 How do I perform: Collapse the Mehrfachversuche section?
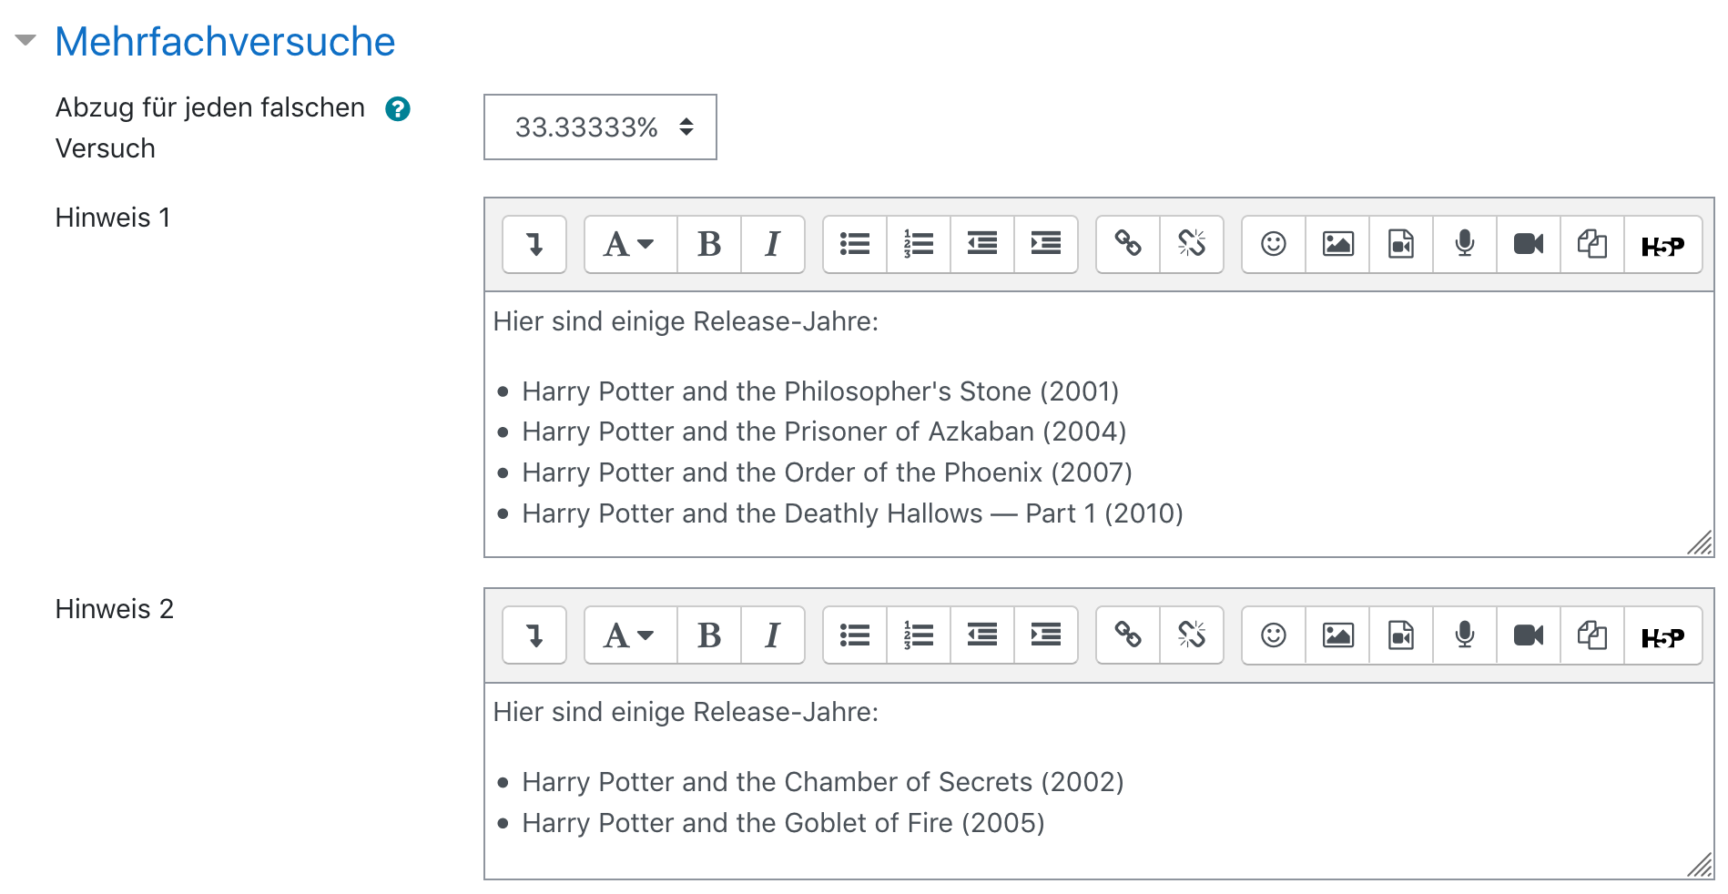25,40
